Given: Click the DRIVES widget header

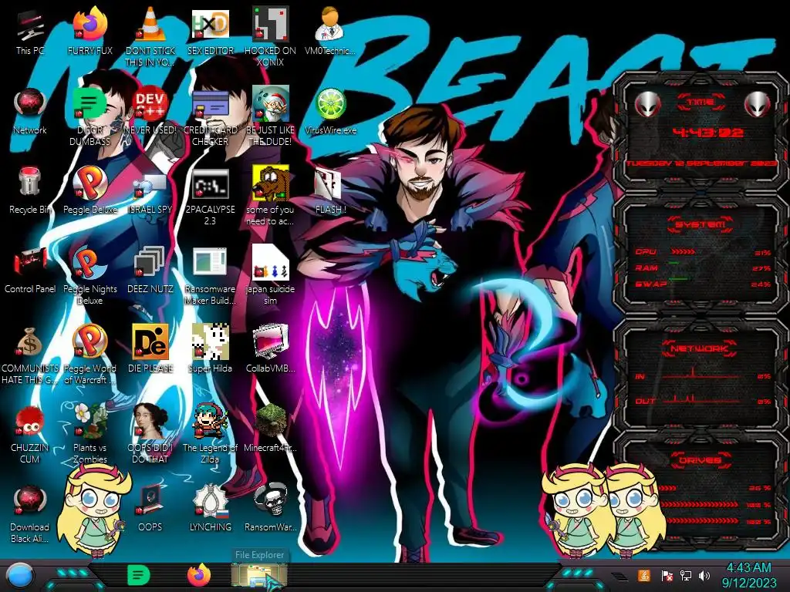Looking at the screenshot, I should pyautogui.click(x=701, y=459).
